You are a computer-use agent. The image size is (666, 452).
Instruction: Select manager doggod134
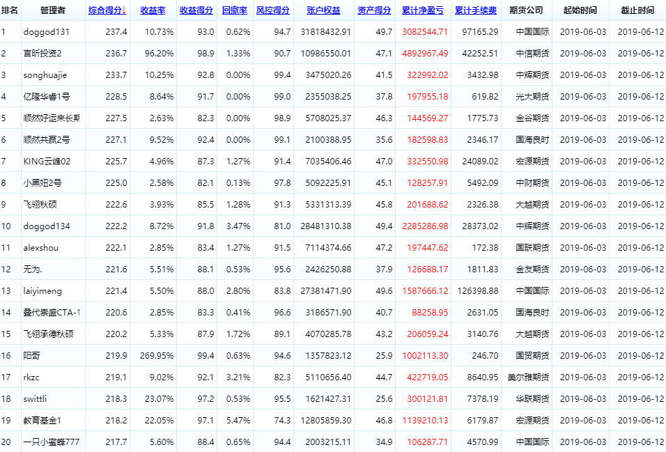point(46,226)
